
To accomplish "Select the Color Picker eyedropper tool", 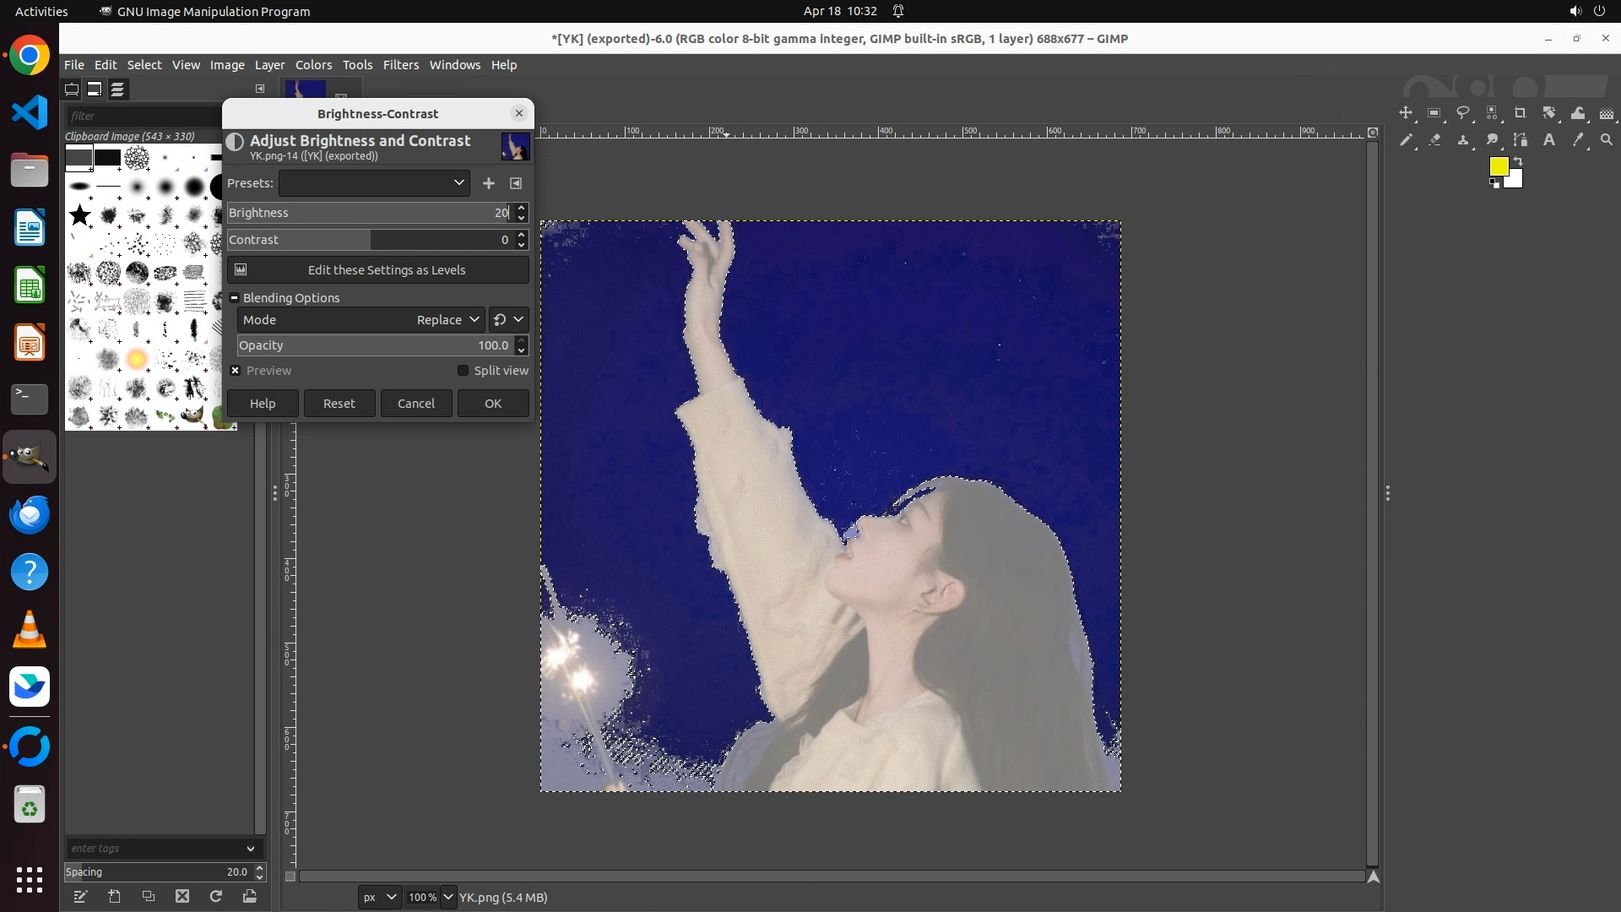I will 1578,140.
